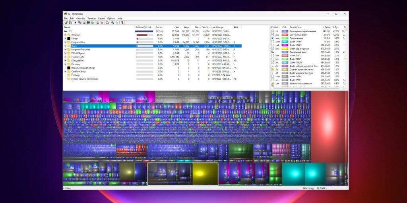Open the Treemap menu
The image size is (407, 203).
pos(91,19)
